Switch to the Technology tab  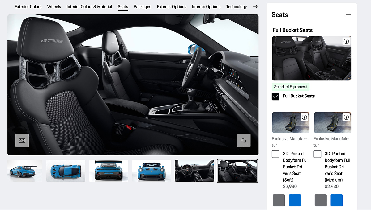click(237, 6)
